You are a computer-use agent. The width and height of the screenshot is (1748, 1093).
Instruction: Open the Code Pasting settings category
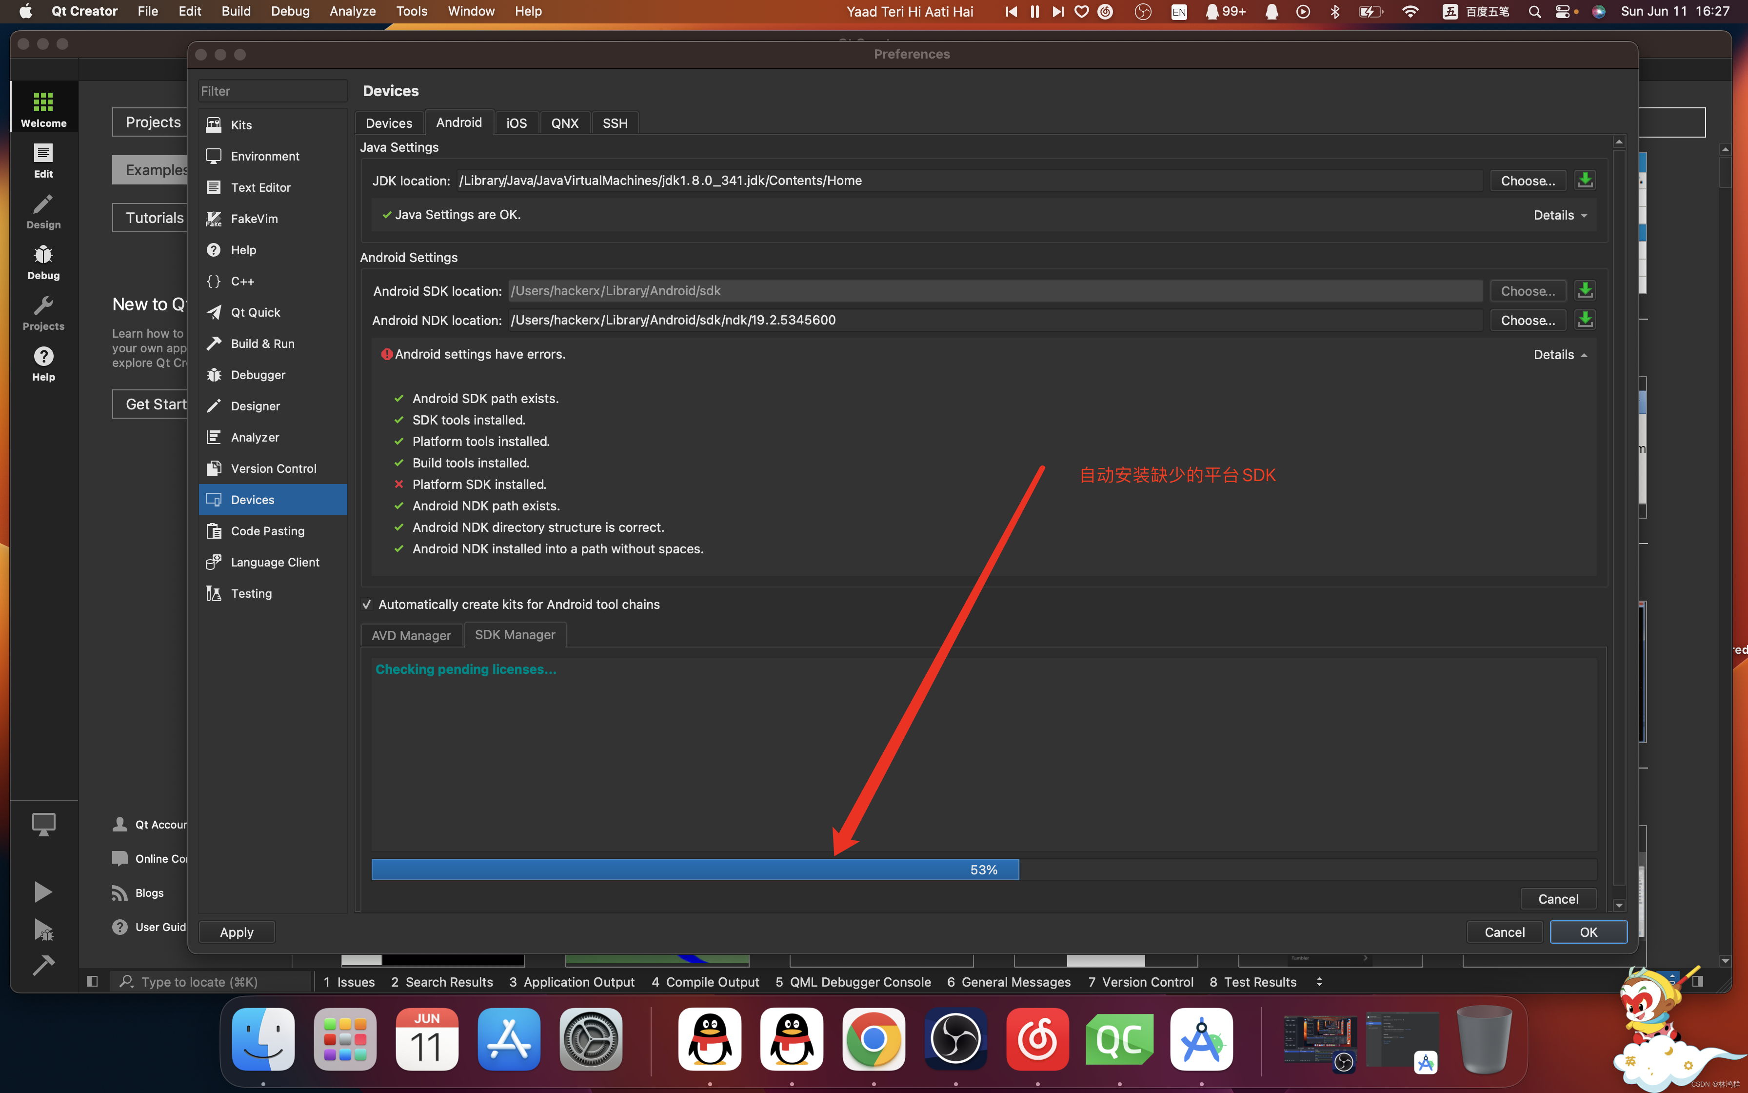(267, 530)
